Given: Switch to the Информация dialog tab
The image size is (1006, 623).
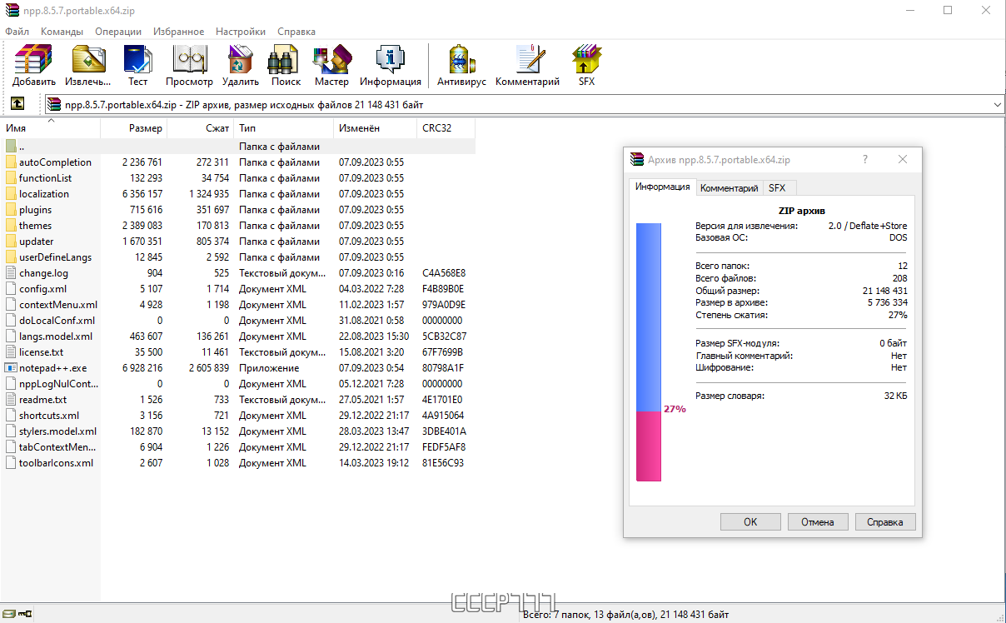Looking at the screenshot, I should 662,187.
